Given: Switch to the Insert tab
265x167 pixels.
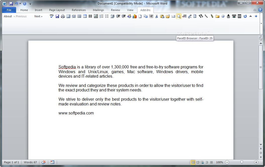Looking at the screenshot, I should (38, 10).
